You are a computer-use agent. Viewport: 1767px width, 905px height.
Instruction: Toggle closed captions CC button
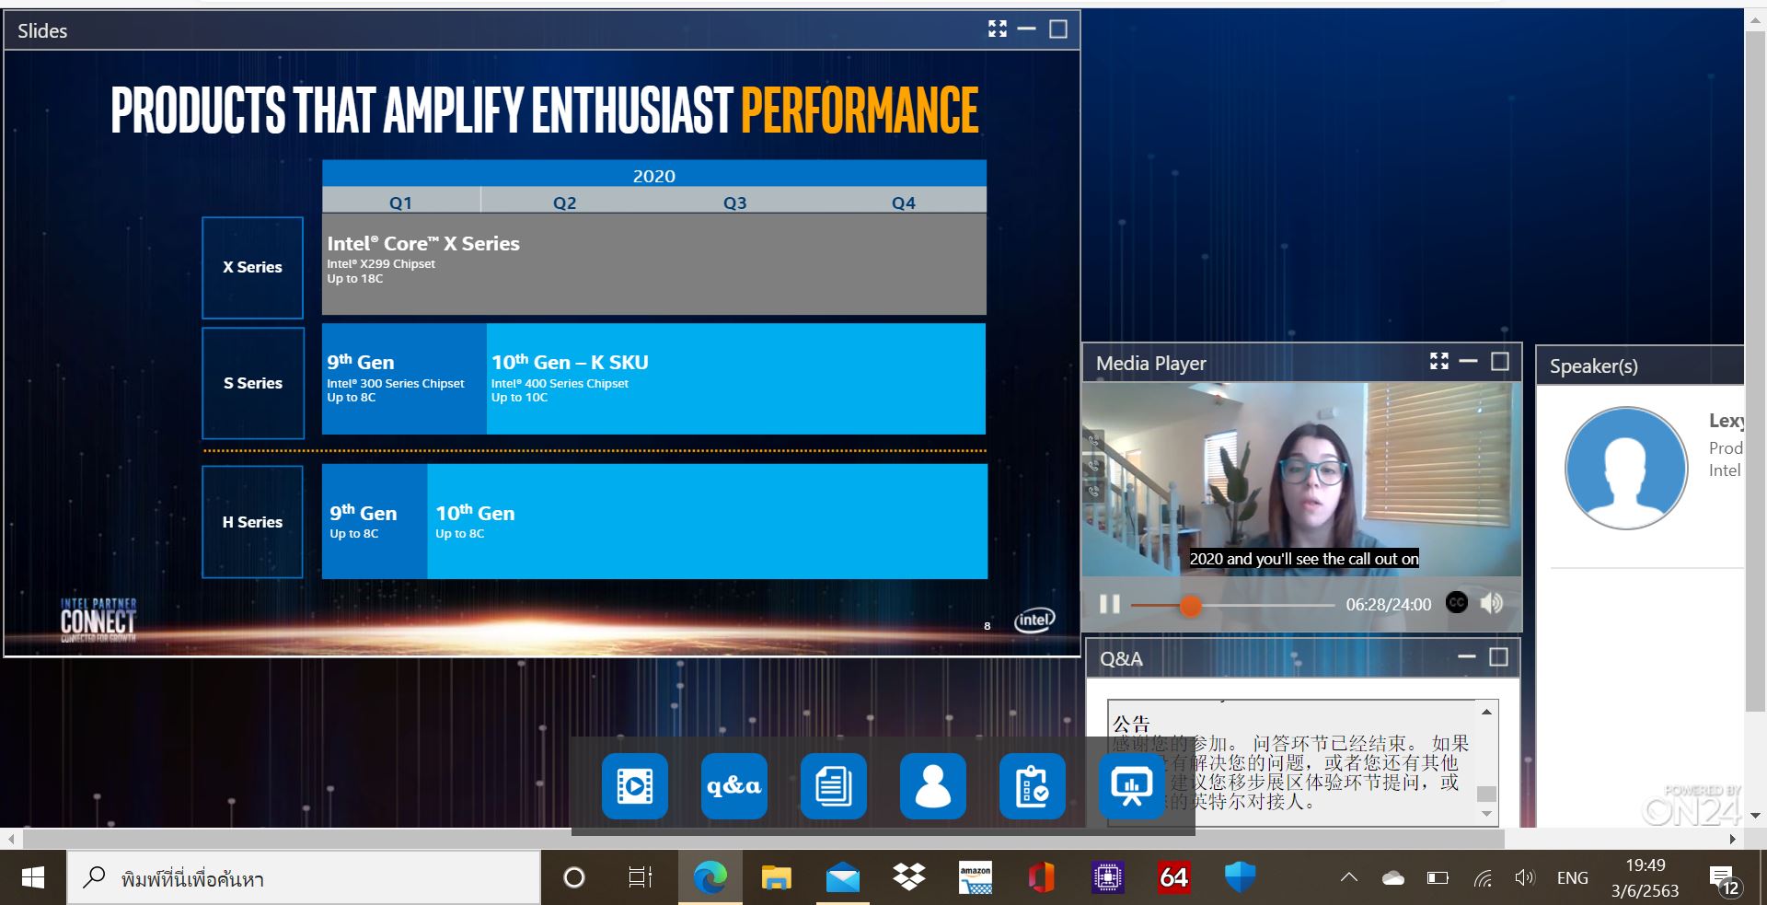point(1457,603)
